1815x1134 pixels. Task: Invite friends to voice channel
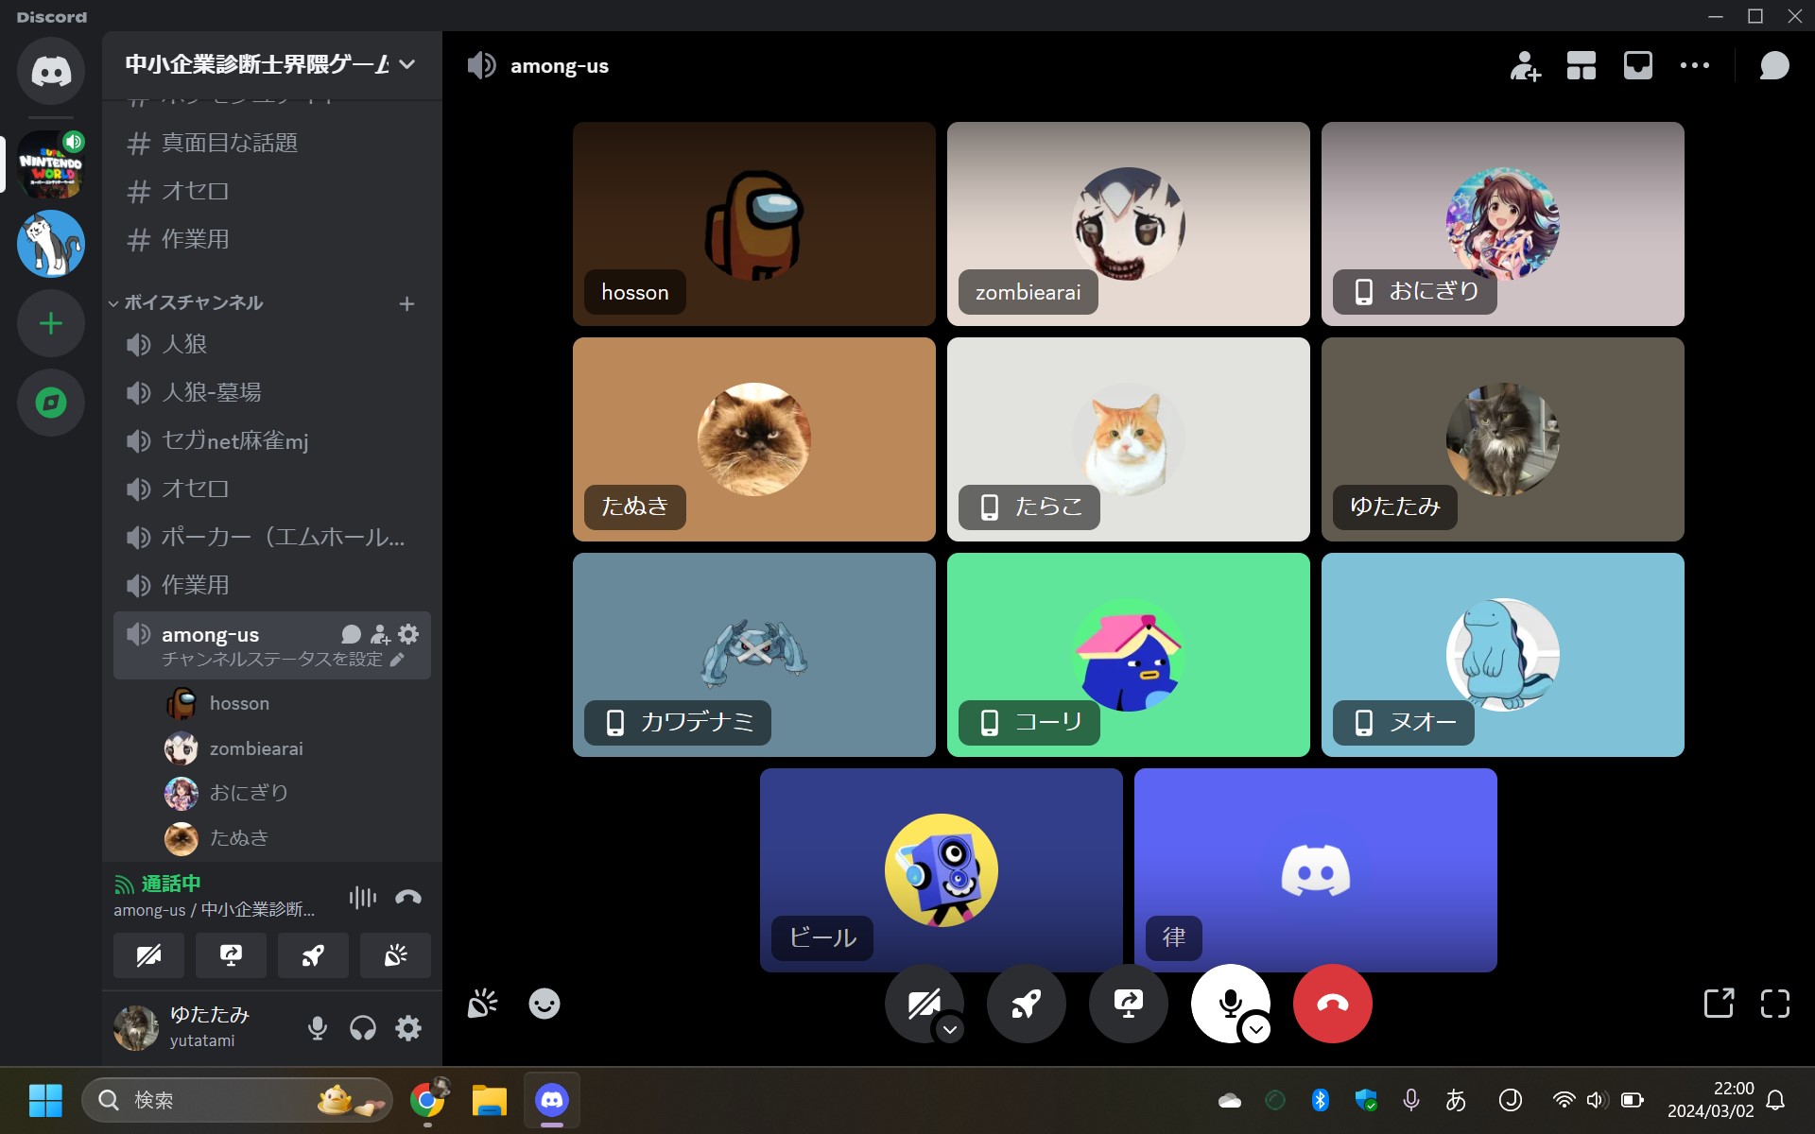[1525, 66]
